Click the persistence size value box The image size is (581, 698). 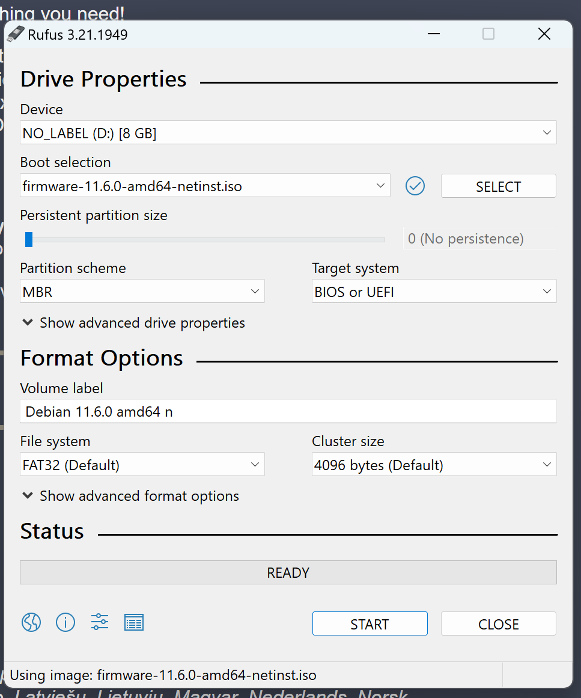coord(479,239)
